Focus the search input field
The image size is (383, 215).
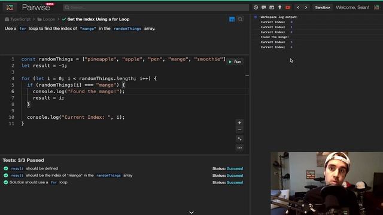pos(156,8)
